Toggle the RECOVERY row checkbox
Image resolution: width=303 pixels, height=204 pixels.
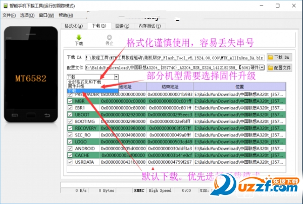point(70,128)
